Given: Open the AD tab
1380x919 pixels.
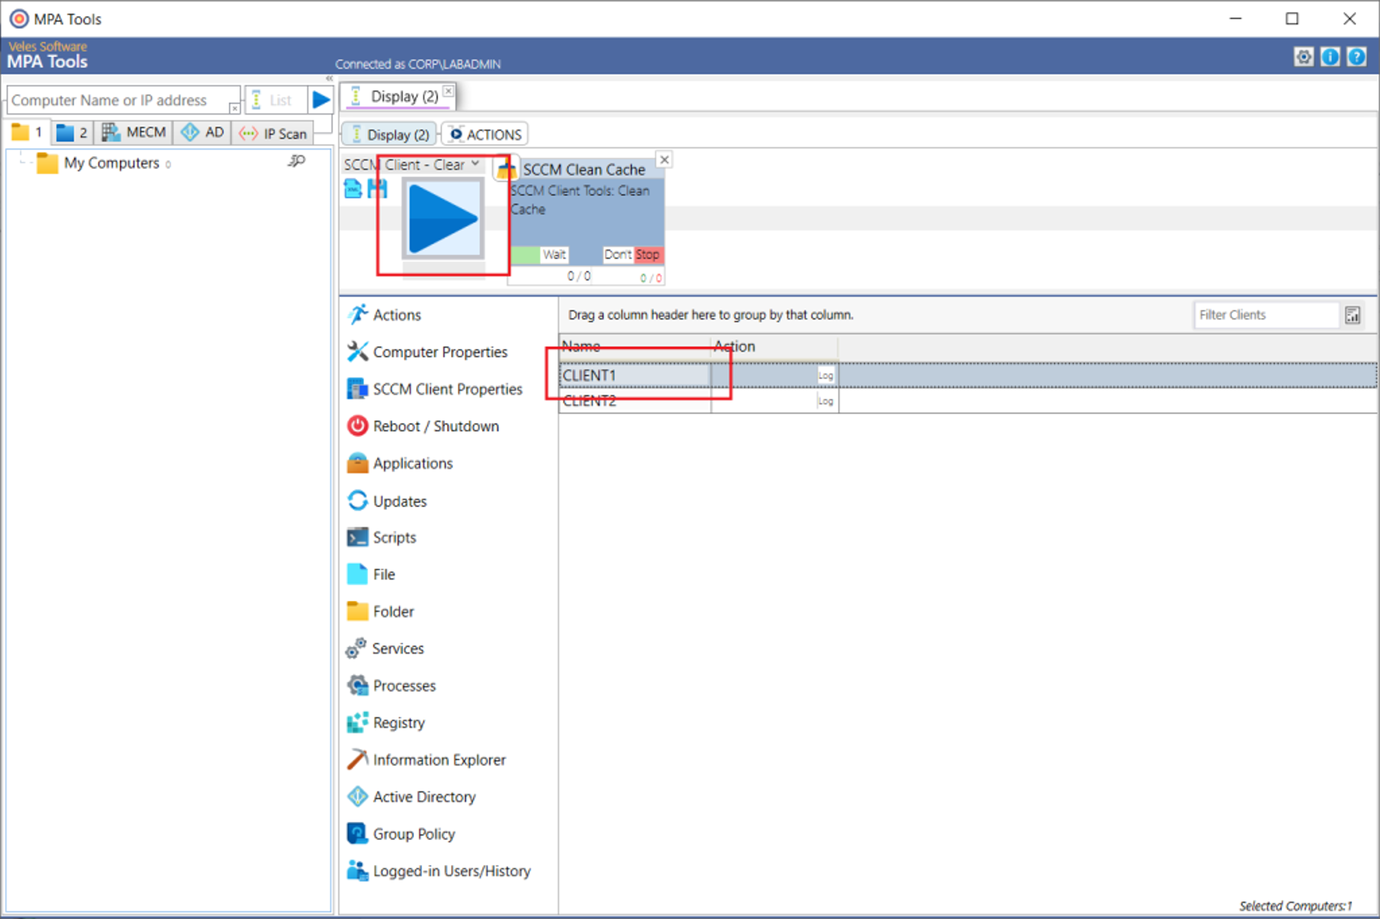Looking at the screenshot, I should coord(202,133).
